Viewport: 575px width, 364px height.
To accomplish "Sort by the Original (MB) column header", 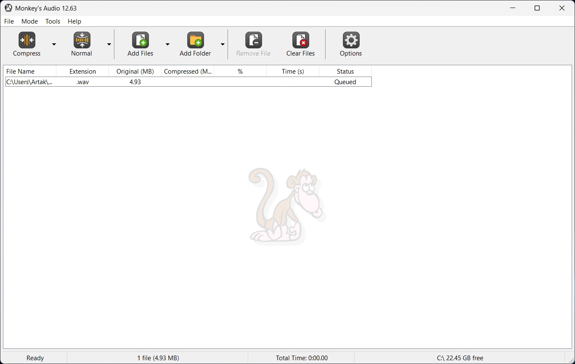I will 135,72.
